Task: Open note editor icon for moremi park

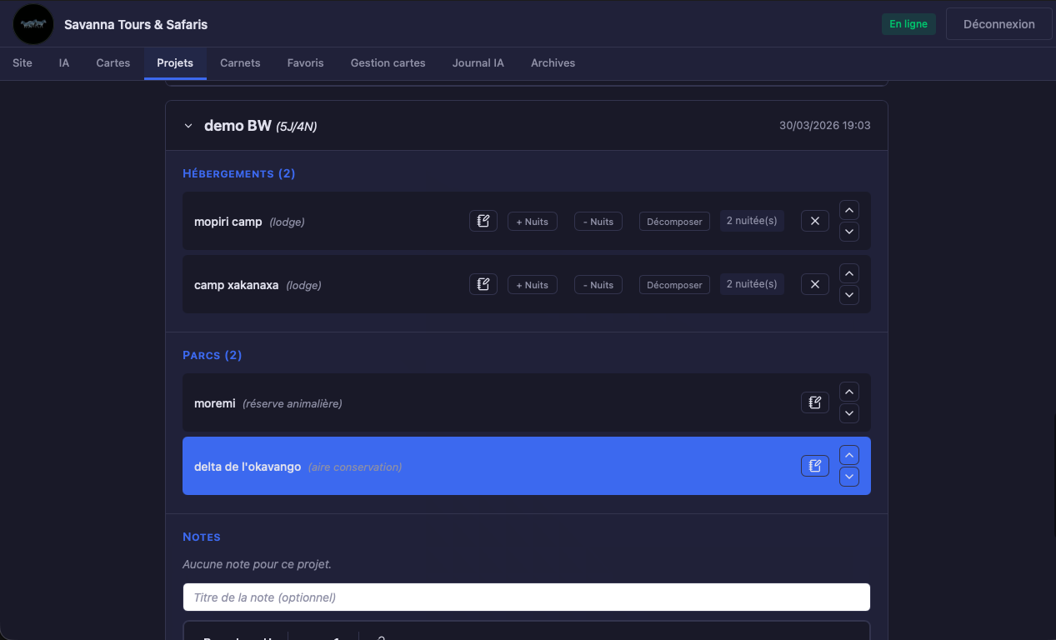Action: point(815,402)
